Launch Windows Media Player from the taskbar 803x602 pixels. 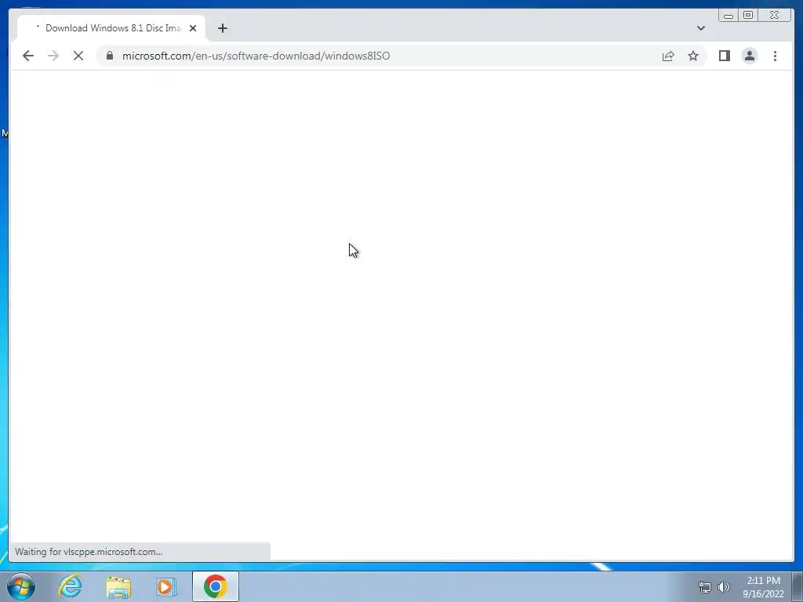point(166,586)
